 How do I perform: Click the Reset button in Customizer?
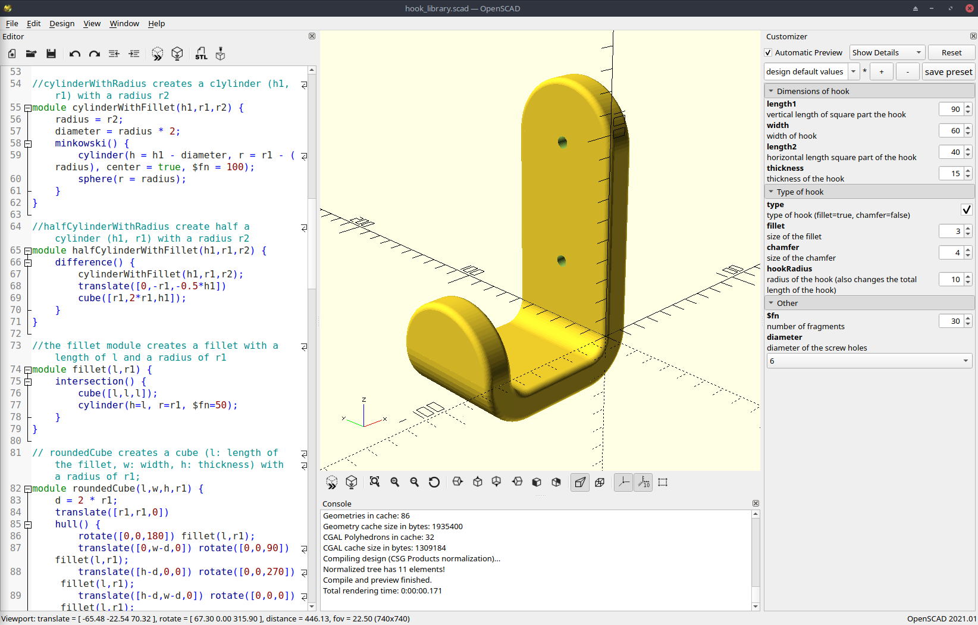951,53
